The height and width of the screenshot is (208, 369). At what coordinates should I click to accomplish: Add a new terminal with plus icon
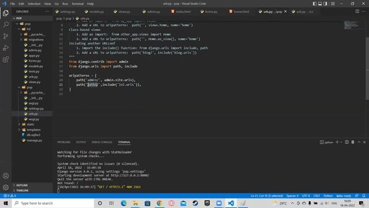click(x=337, y=142)
